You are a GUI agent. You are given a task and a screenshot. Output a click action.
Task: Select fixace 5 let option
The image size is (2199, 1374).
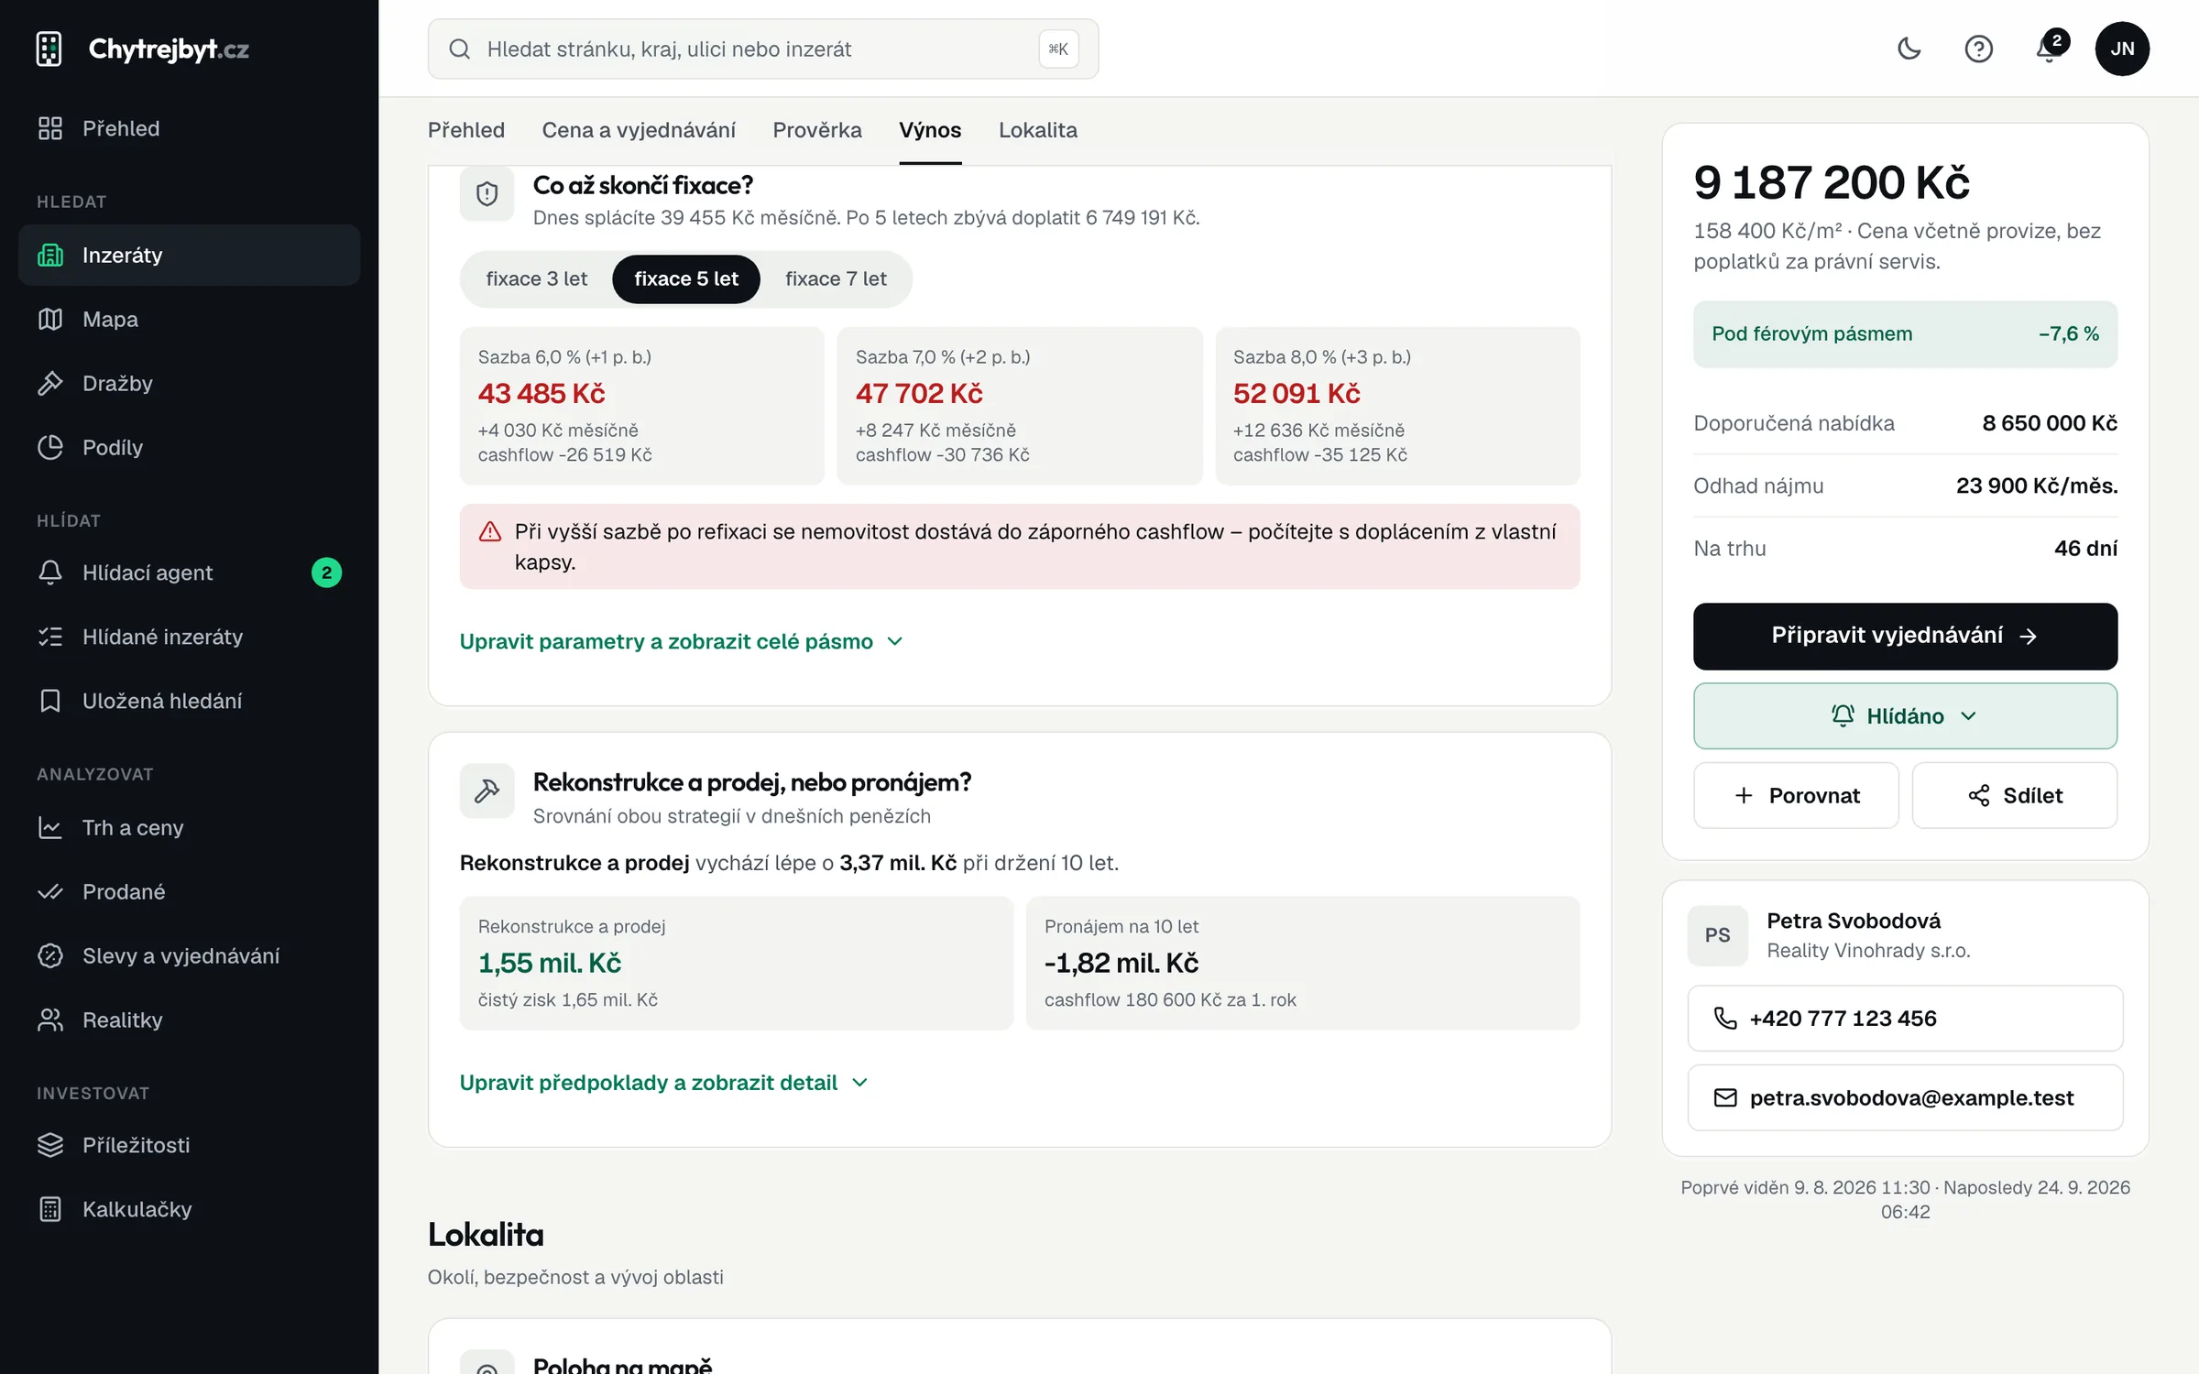pyautogui.click(x=686, y=278)
